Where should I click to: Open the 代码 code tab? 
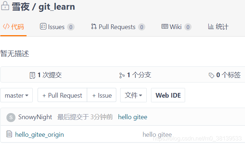tap(13, 27)
